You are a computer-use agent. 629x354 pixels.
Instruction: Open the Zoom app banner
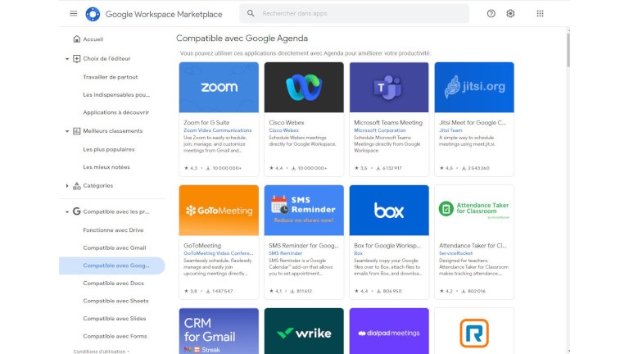coord(219,87)
